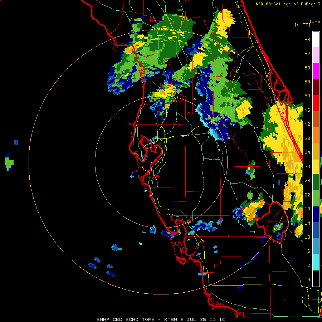Click the legend value 62
This screenshot has height=322, width=322.
point(307,54)
